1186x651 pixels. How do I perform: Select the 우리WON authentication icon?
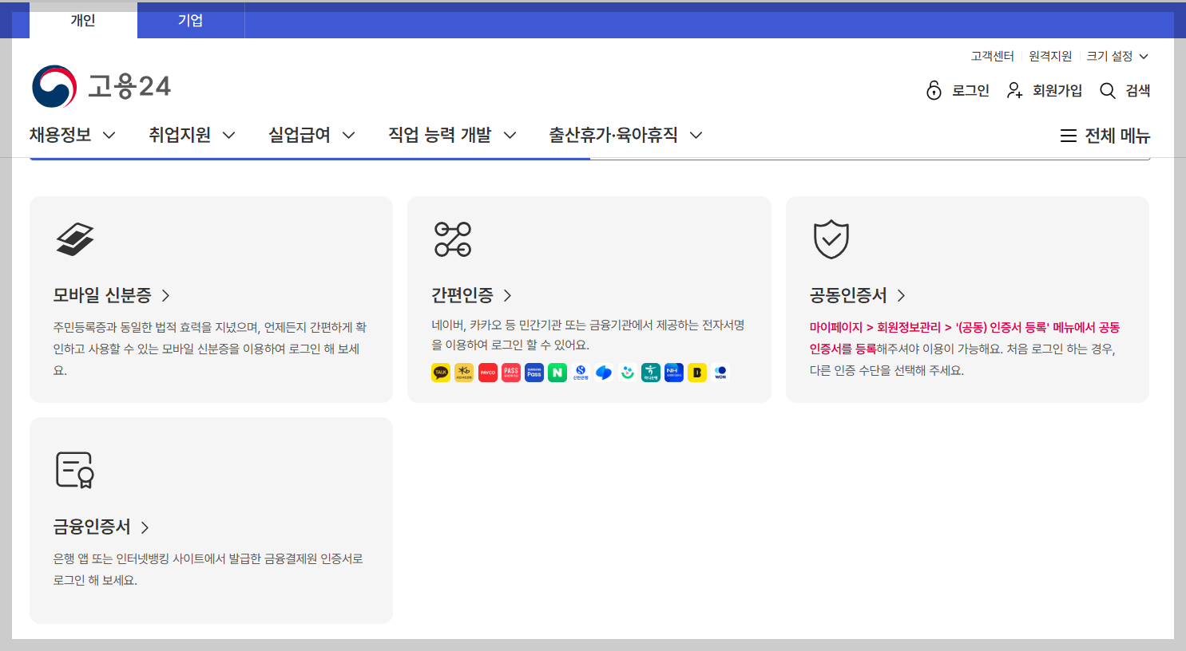tap(720, 372)
